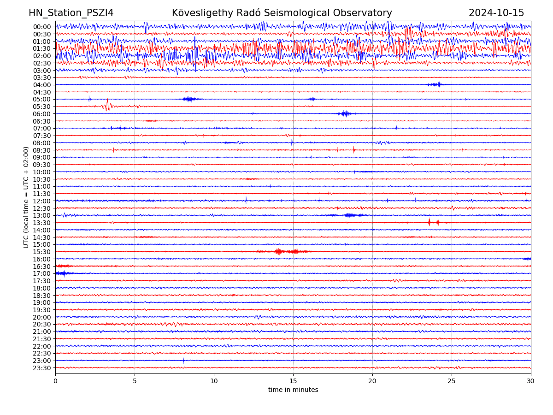This screenshot has width=553, height=415.
Task: Click the 15 tick on the minutes axis
Action: click(x=293, y=381)
